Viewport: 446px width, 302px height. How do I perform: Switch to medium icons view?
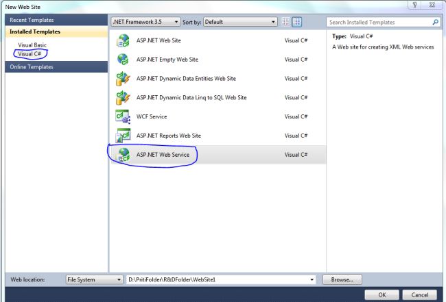[296, 22]
